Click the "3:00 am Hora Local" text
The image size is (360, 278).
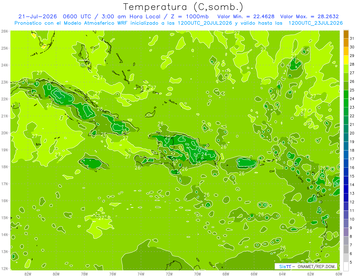click(x=131, y=16)
